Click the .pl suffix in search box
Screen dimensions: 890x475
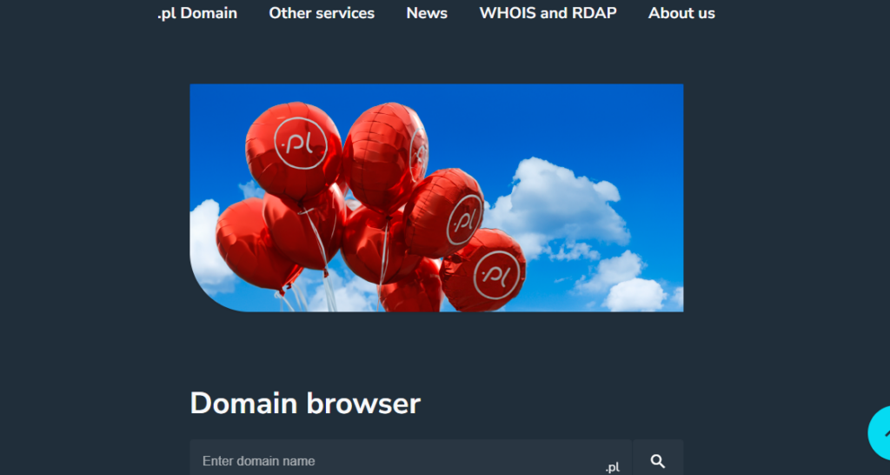tap(612, 467)
